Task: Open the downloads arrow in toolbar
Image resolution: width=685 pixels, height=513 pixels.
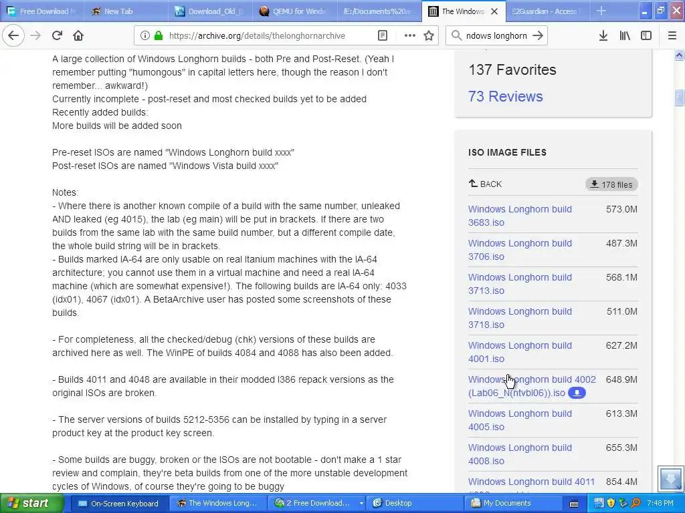Action: [603, 35]
